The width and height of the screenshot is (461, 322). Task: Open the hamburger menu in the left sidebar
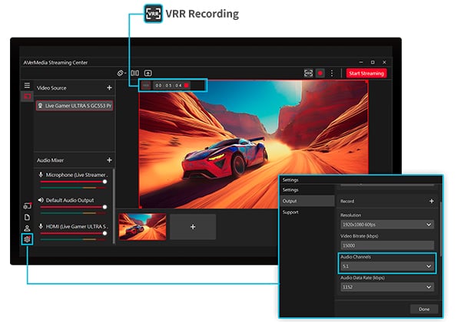pyautogui.click(x=27, y=85)
